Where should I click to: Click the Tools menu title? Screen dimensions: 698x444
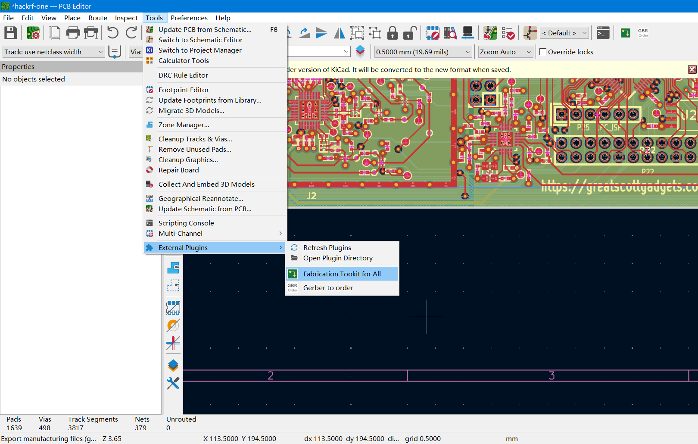tap(154, 18)
